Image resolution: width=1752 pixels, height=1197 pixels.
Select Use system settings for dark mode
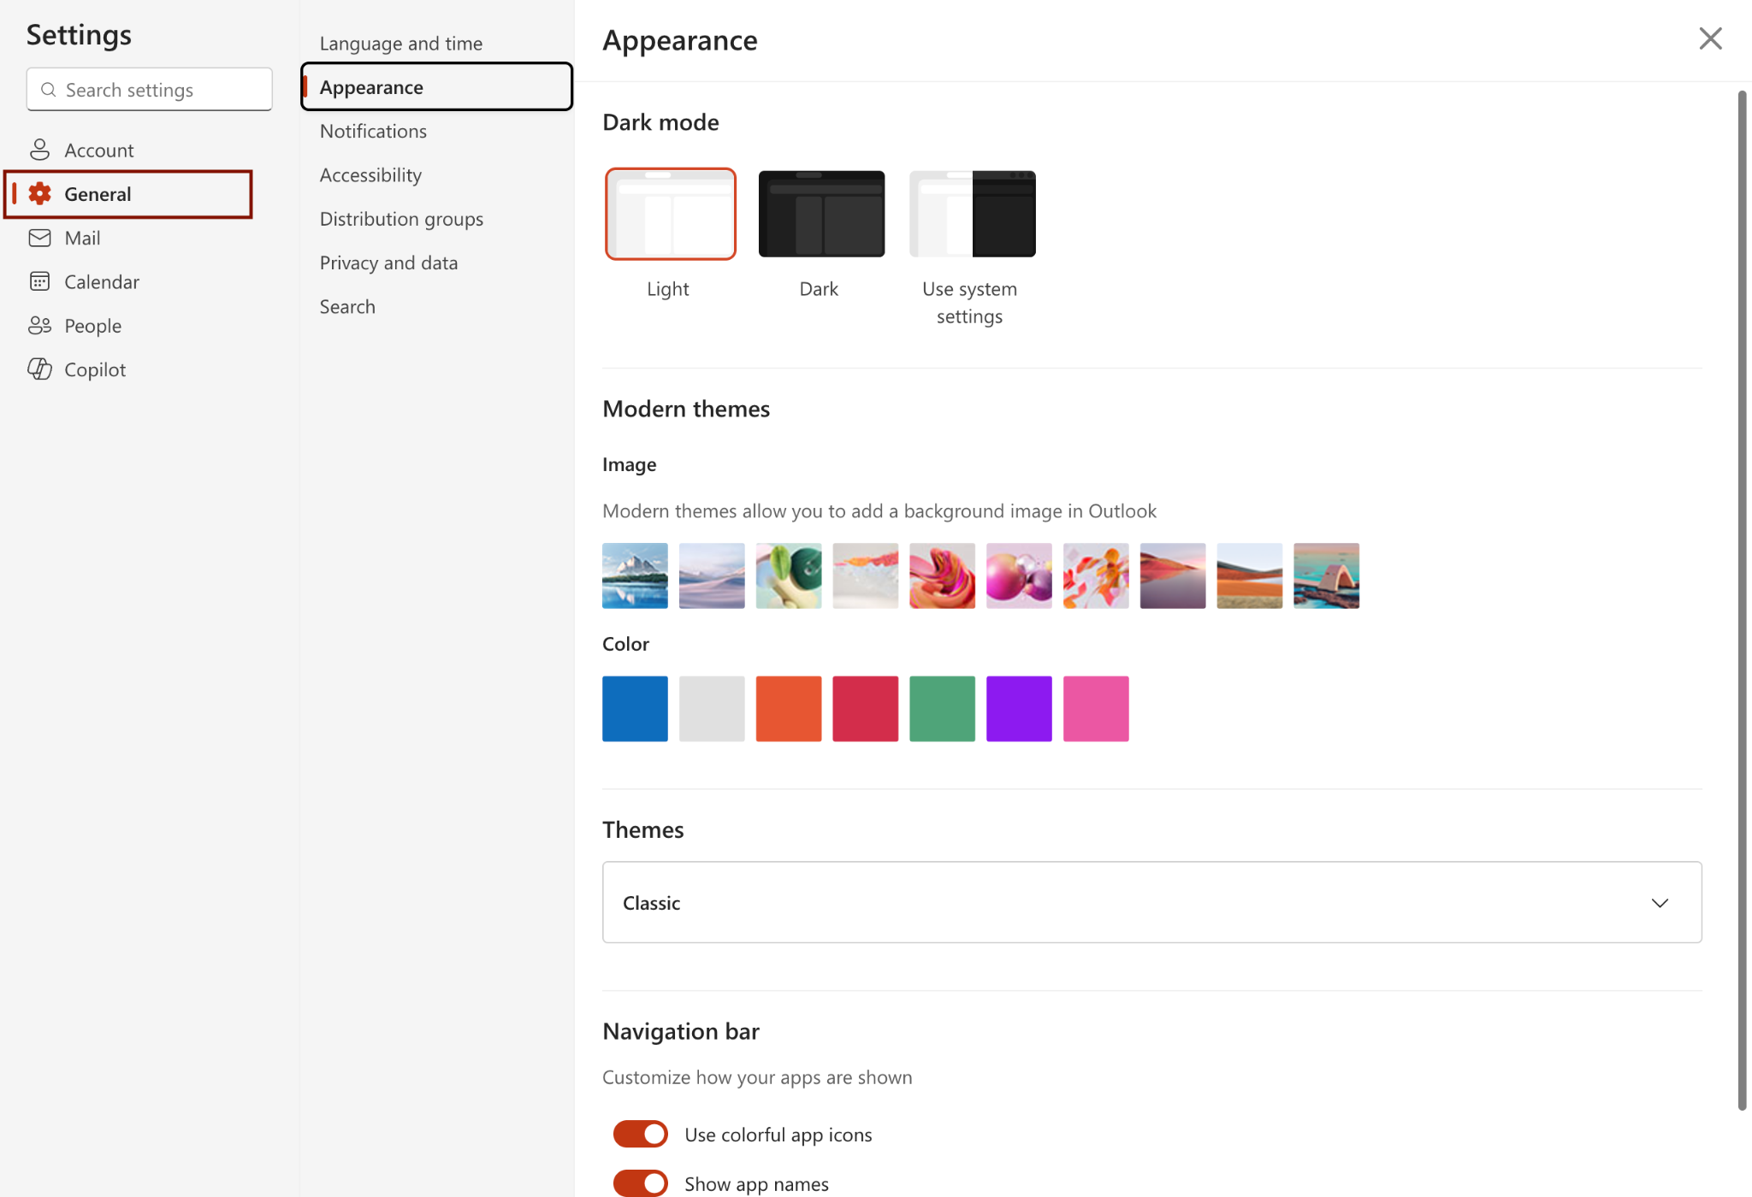[971, 214]
